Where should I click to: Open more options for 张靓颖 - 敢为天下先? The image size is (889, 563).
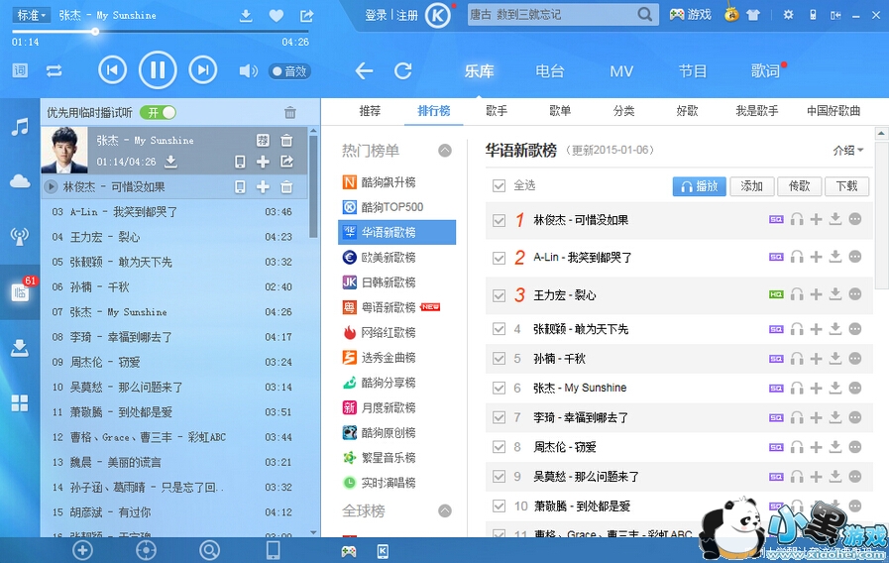click(855, 329)
